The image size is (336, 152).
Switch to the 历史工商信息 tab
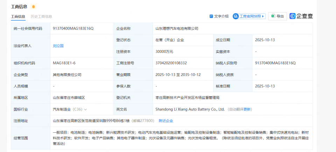41,16
